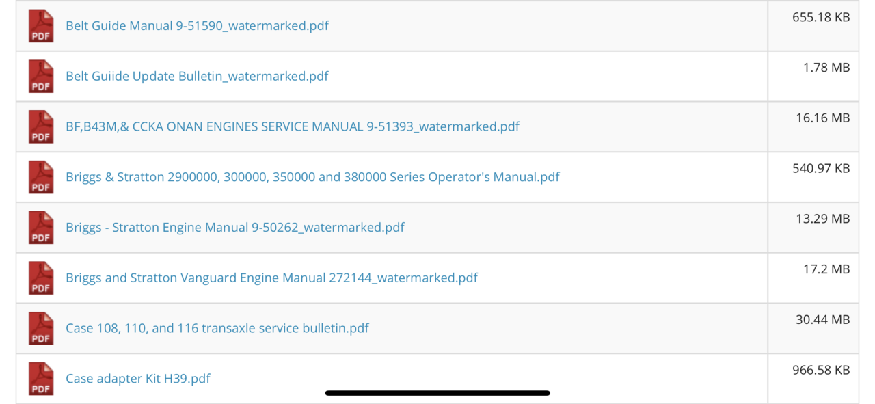View Briggs - Stratton Engine Manual 9-50262 link
The height and width of the screenshot is (404, 875).
click(x=235, y=228)
